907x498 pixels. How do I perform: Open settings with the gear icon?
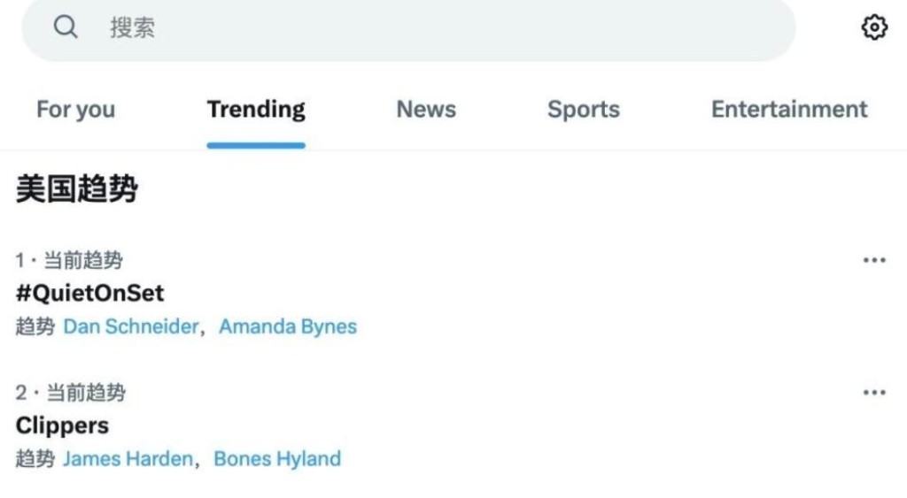[x=874, y=27]
